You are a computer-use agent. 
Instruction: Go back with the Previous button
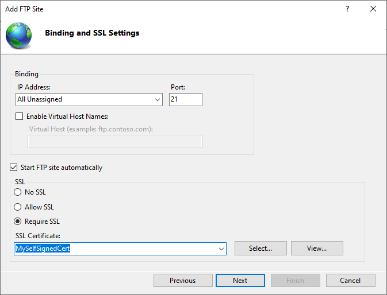pos(182,281)
